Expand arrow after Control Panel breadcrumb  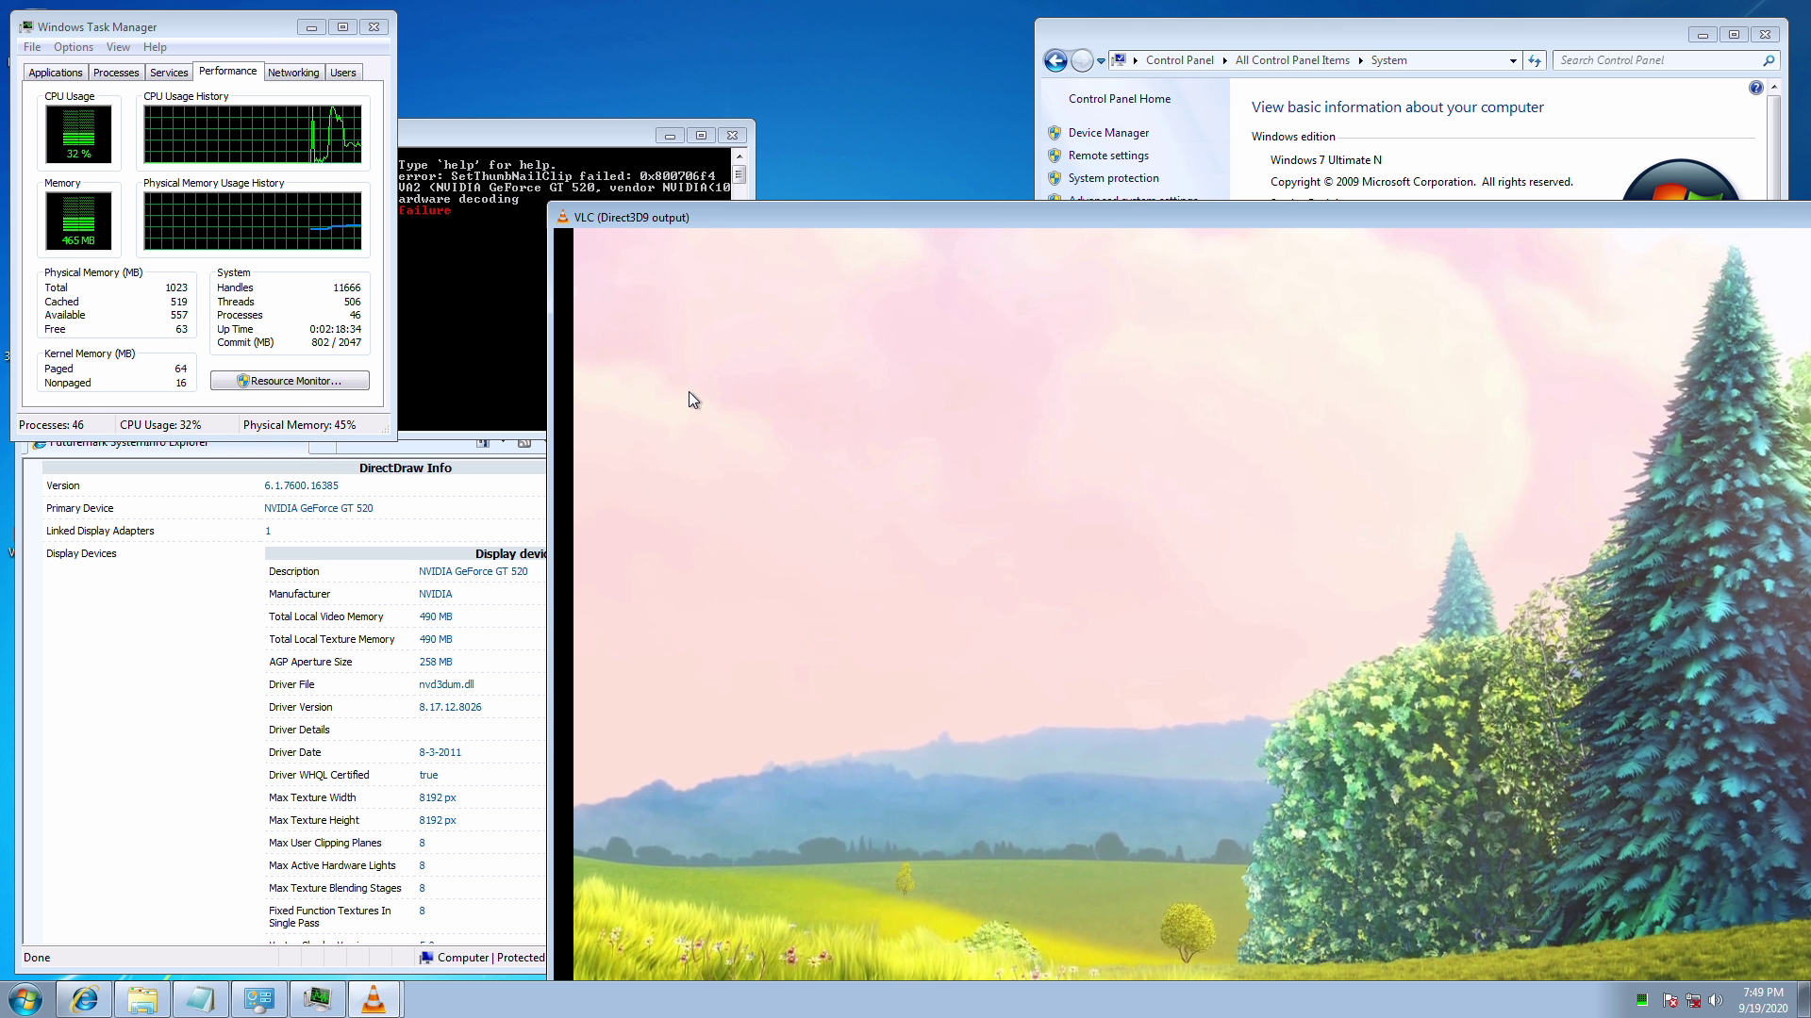tap(1224, 60)
